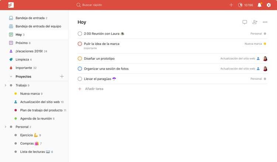Complete task Diseñar un prototipo
This screenshot has width=277, height=162.
[80, 58]
